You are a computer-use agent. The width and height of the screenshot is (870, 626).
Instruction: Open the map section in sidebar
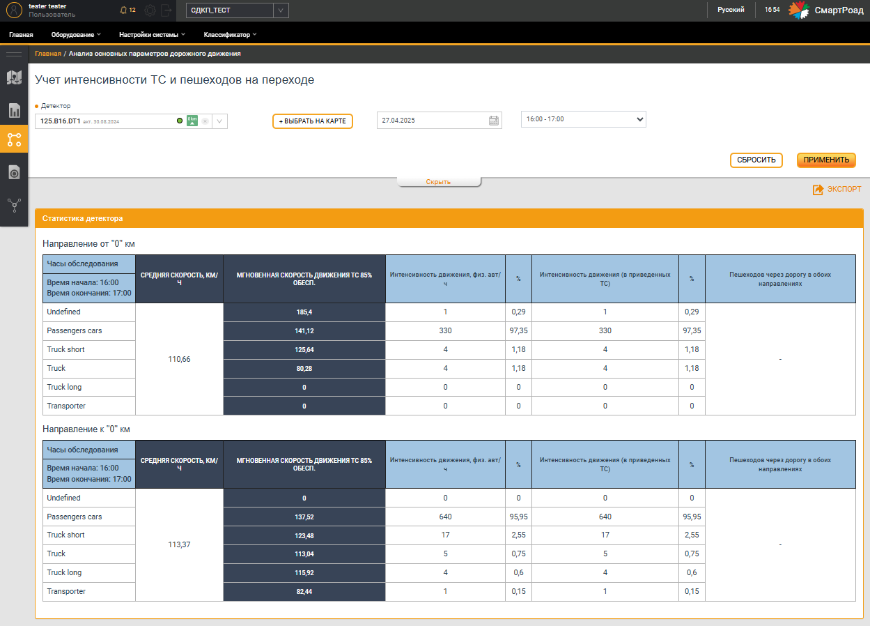14,77
